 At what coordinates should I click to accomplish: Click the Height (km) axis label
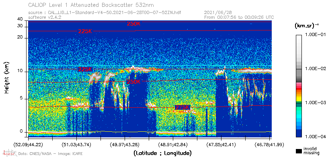pos(7,77)
